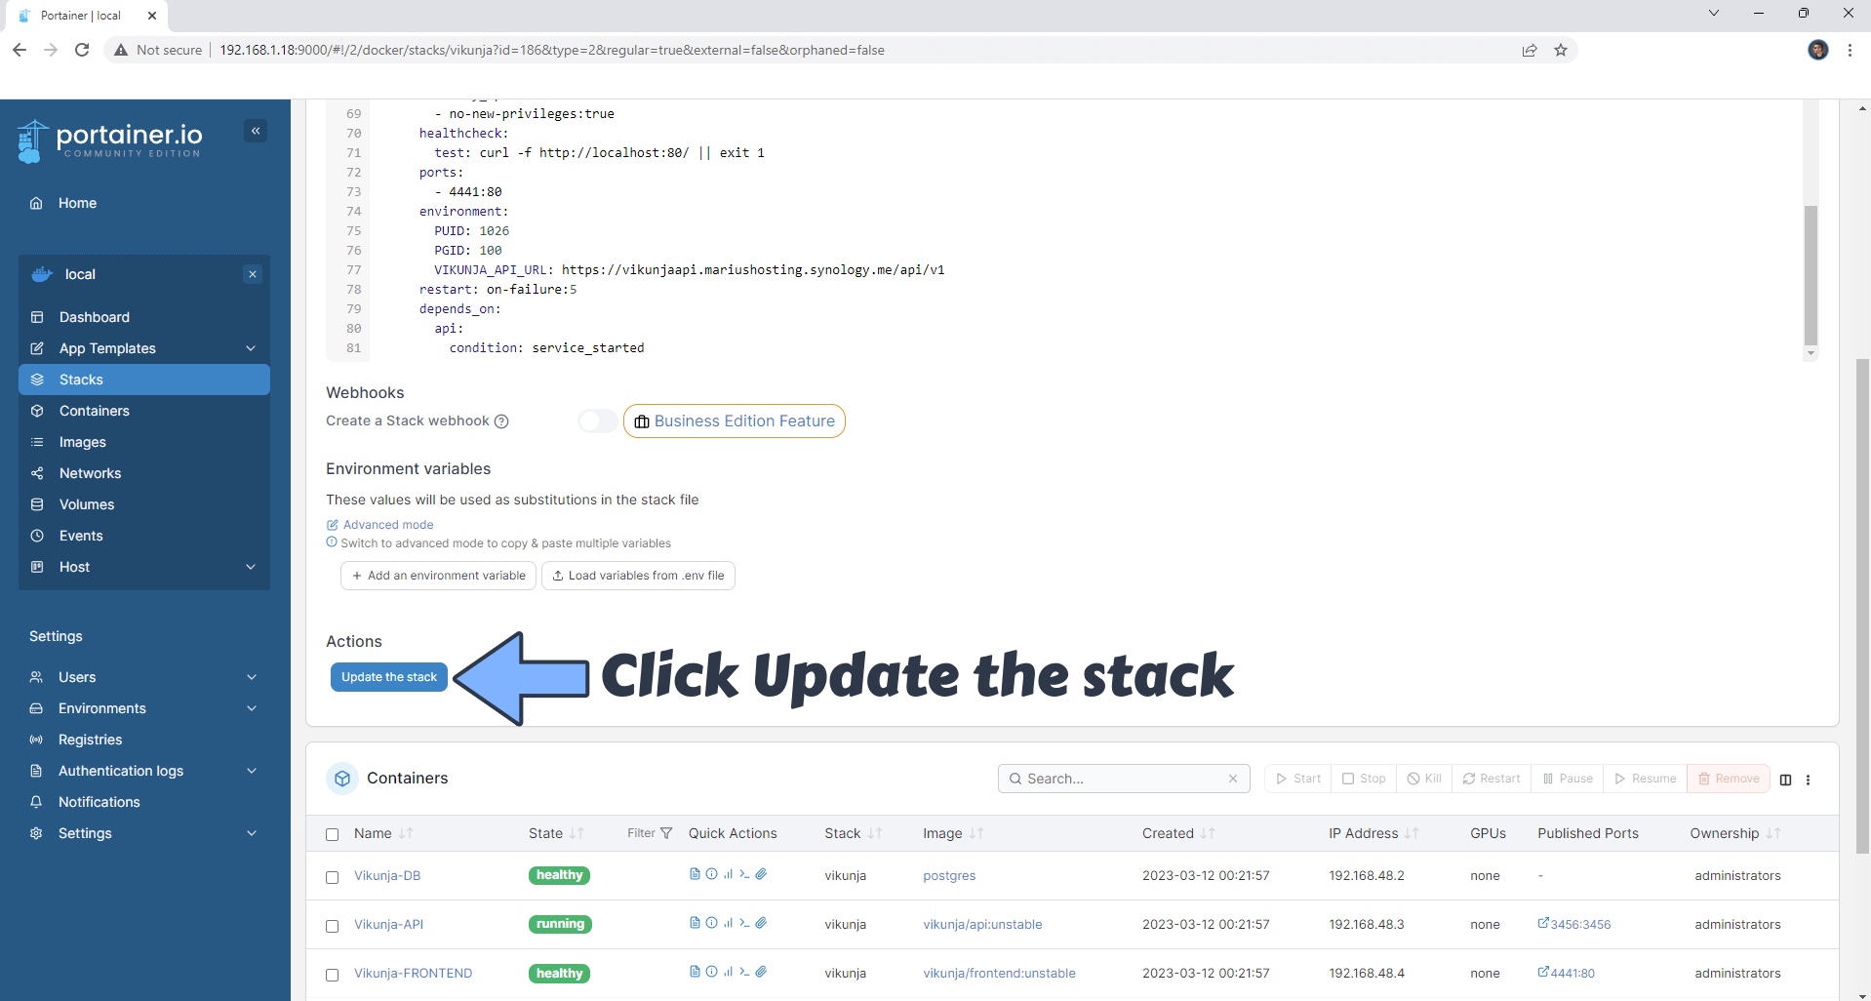
Task: Open logs icon for Vikunja-DB container
Action: click(x=695, y=874)
